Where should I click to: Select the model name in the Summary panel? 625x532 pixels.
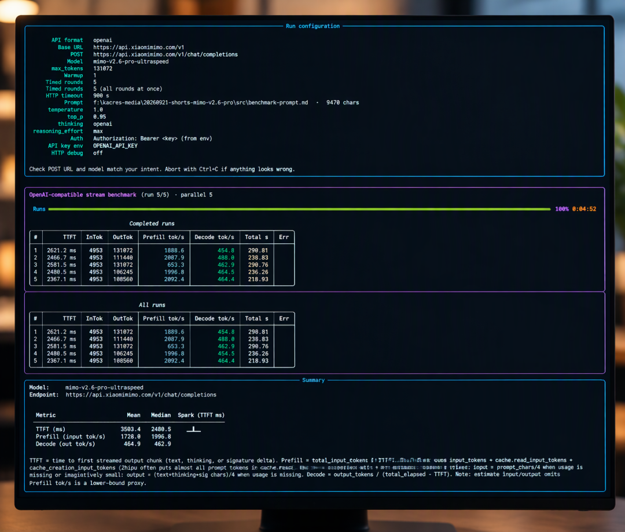[104, 388]
